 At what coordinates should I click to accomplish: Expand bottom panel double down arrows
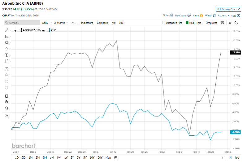[223, 158]
